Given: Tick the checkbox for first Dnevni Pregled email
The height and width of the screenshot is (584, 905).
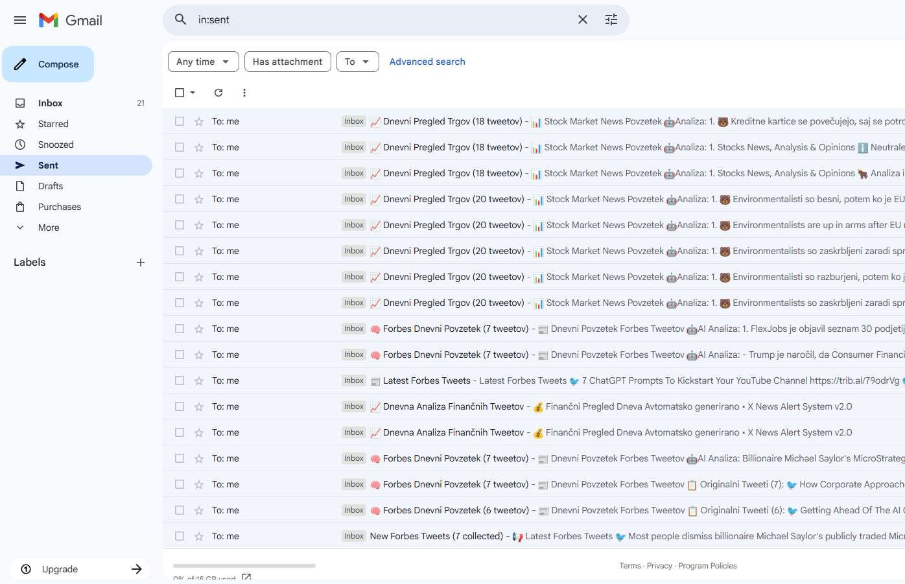Looking at the screenshot, I should (180, 121).
